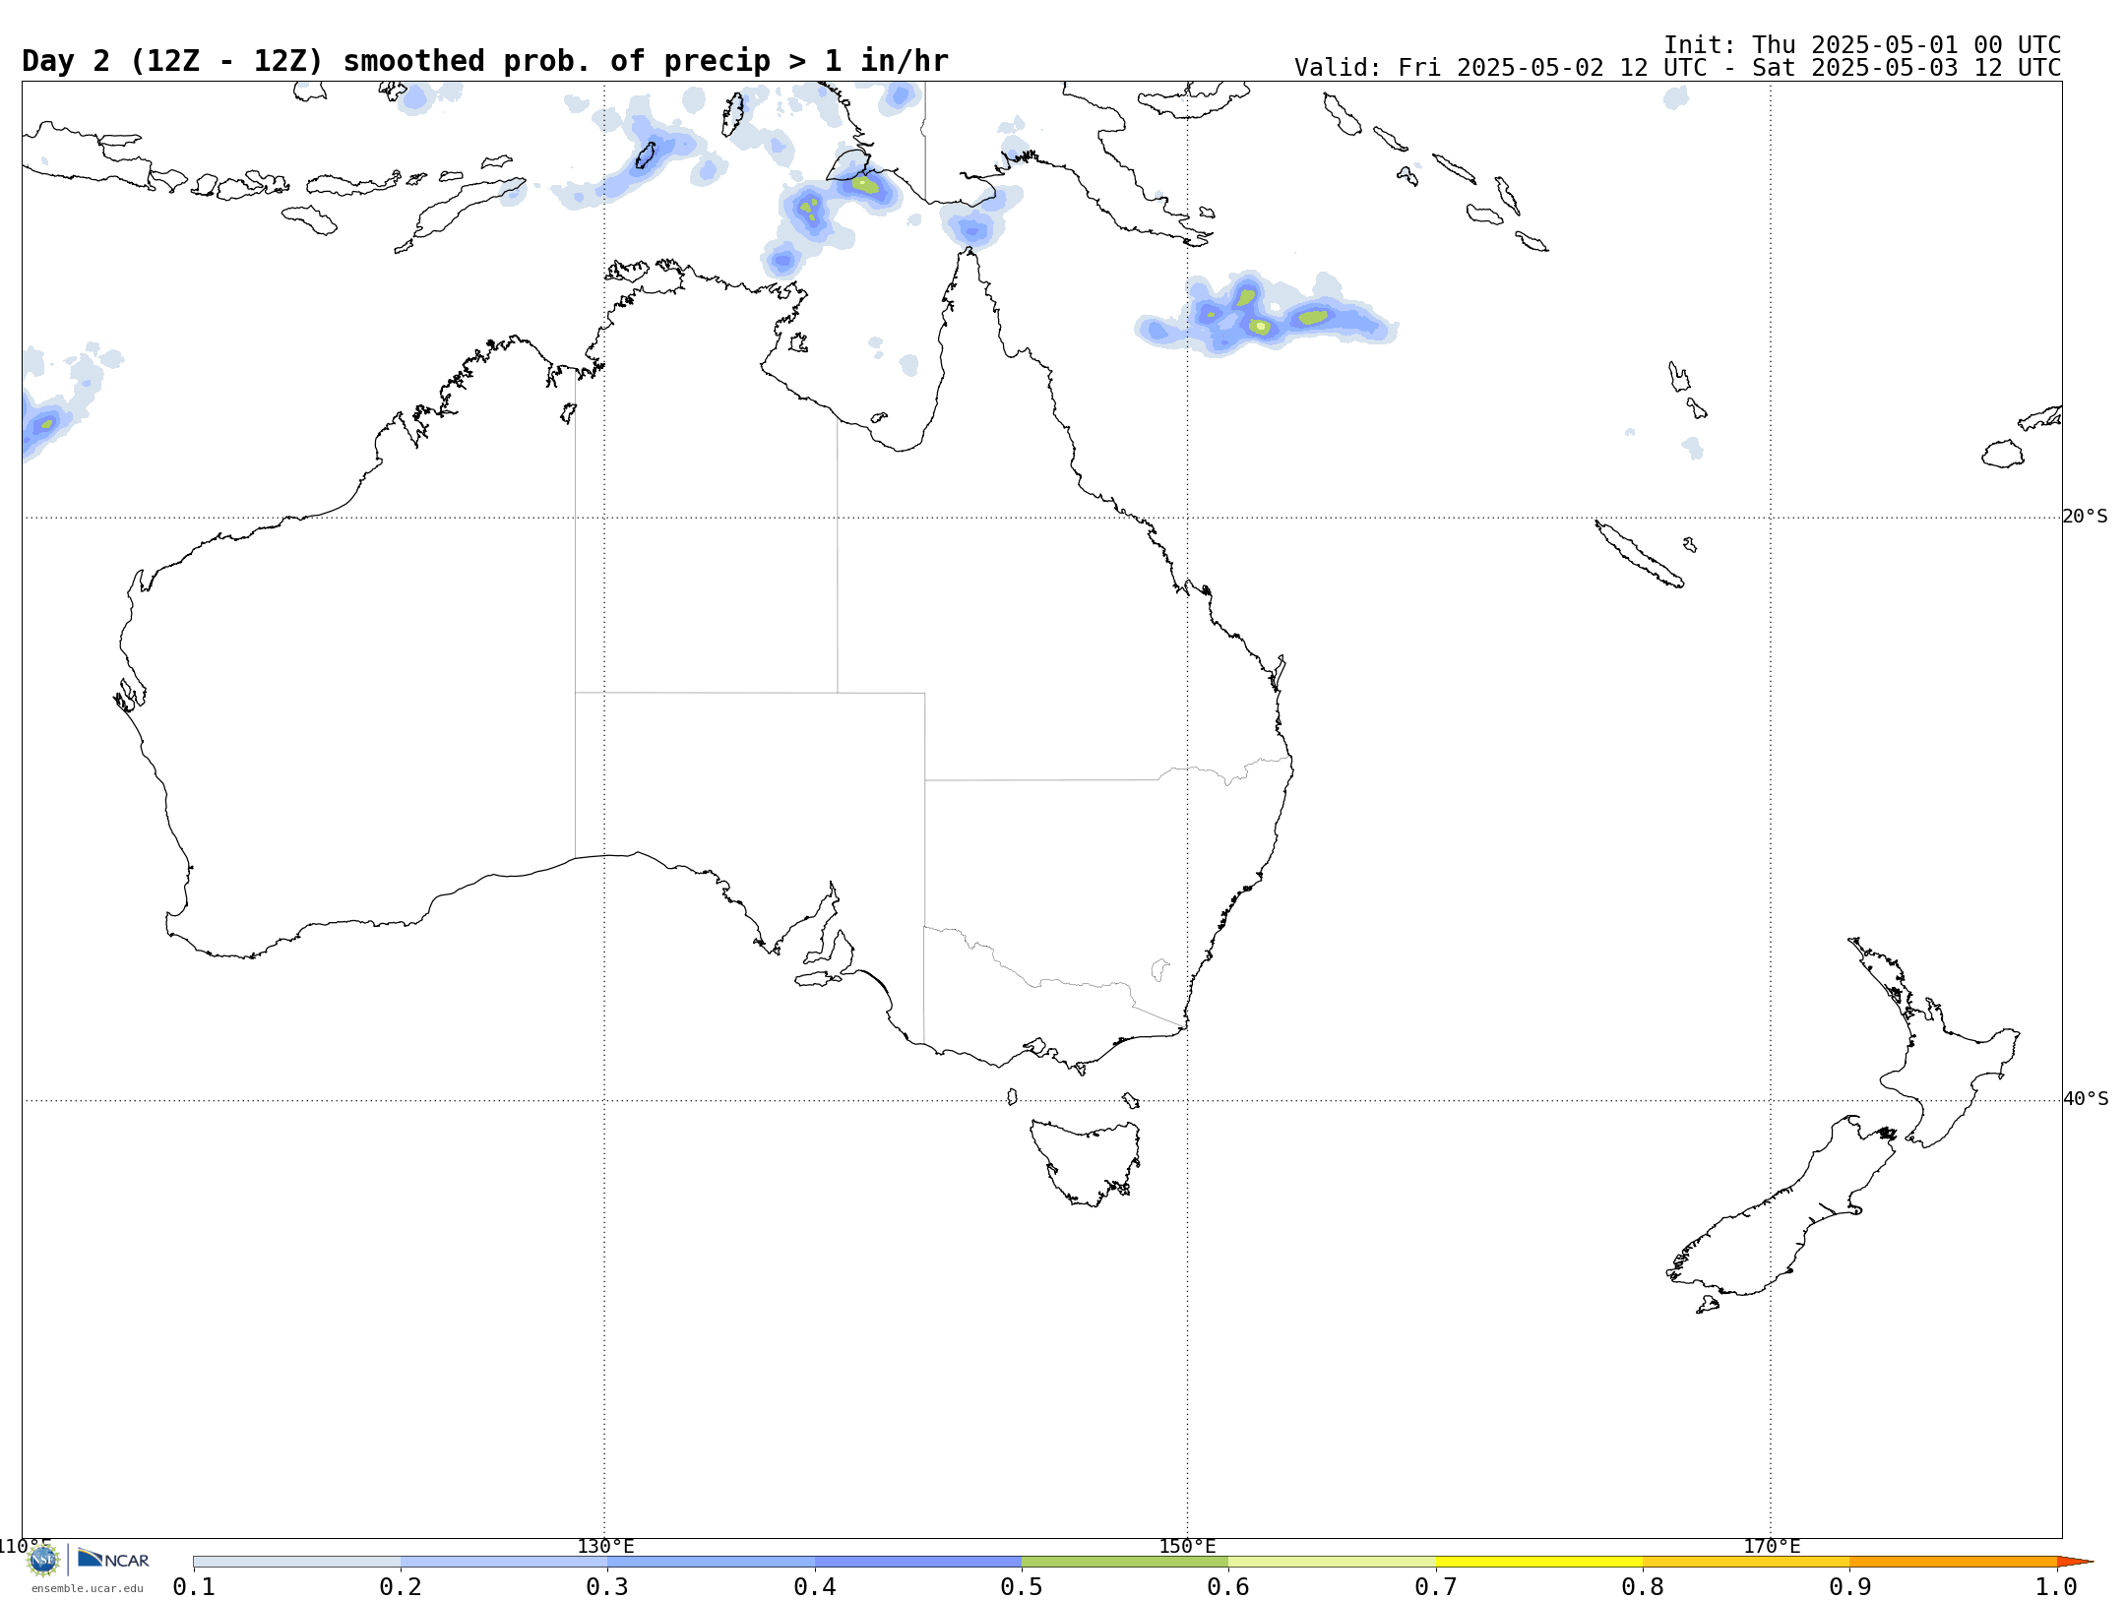This screenshot has height=1600, width=2126.
Task: Click the 130°E longitude label
Action: 605,1547
